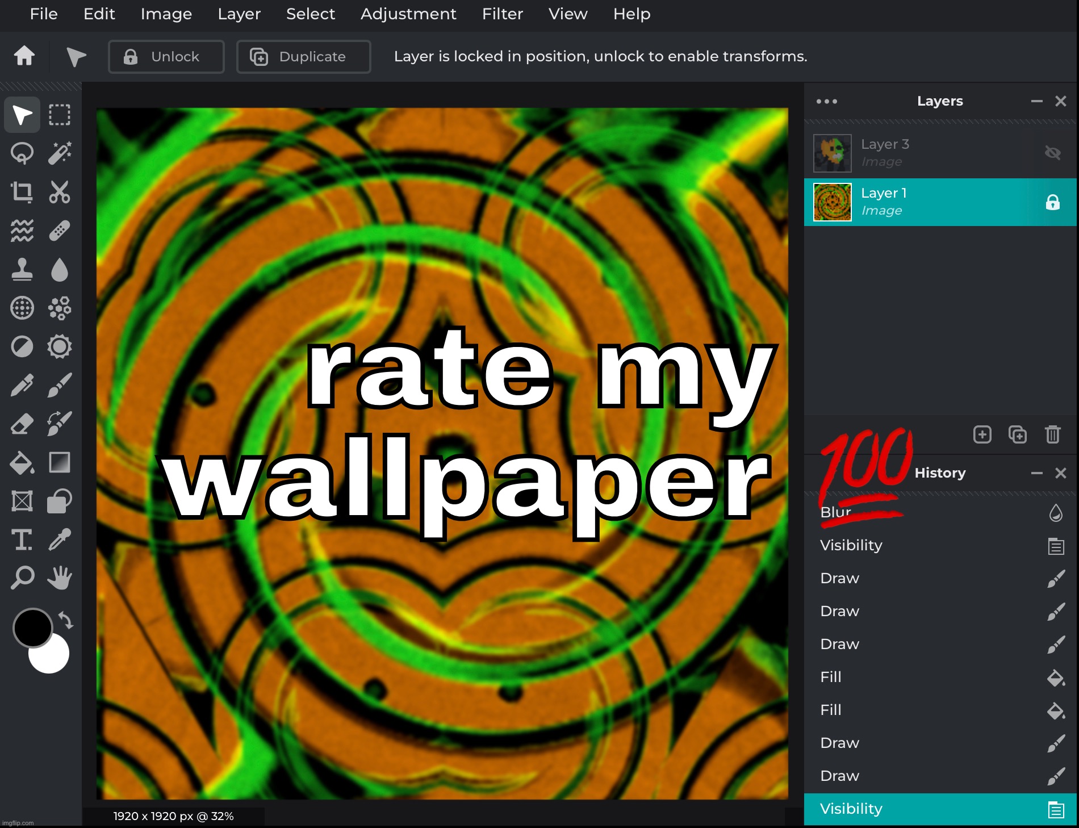
Task: Delete layer with trash icon
Action: (1053, 434)
